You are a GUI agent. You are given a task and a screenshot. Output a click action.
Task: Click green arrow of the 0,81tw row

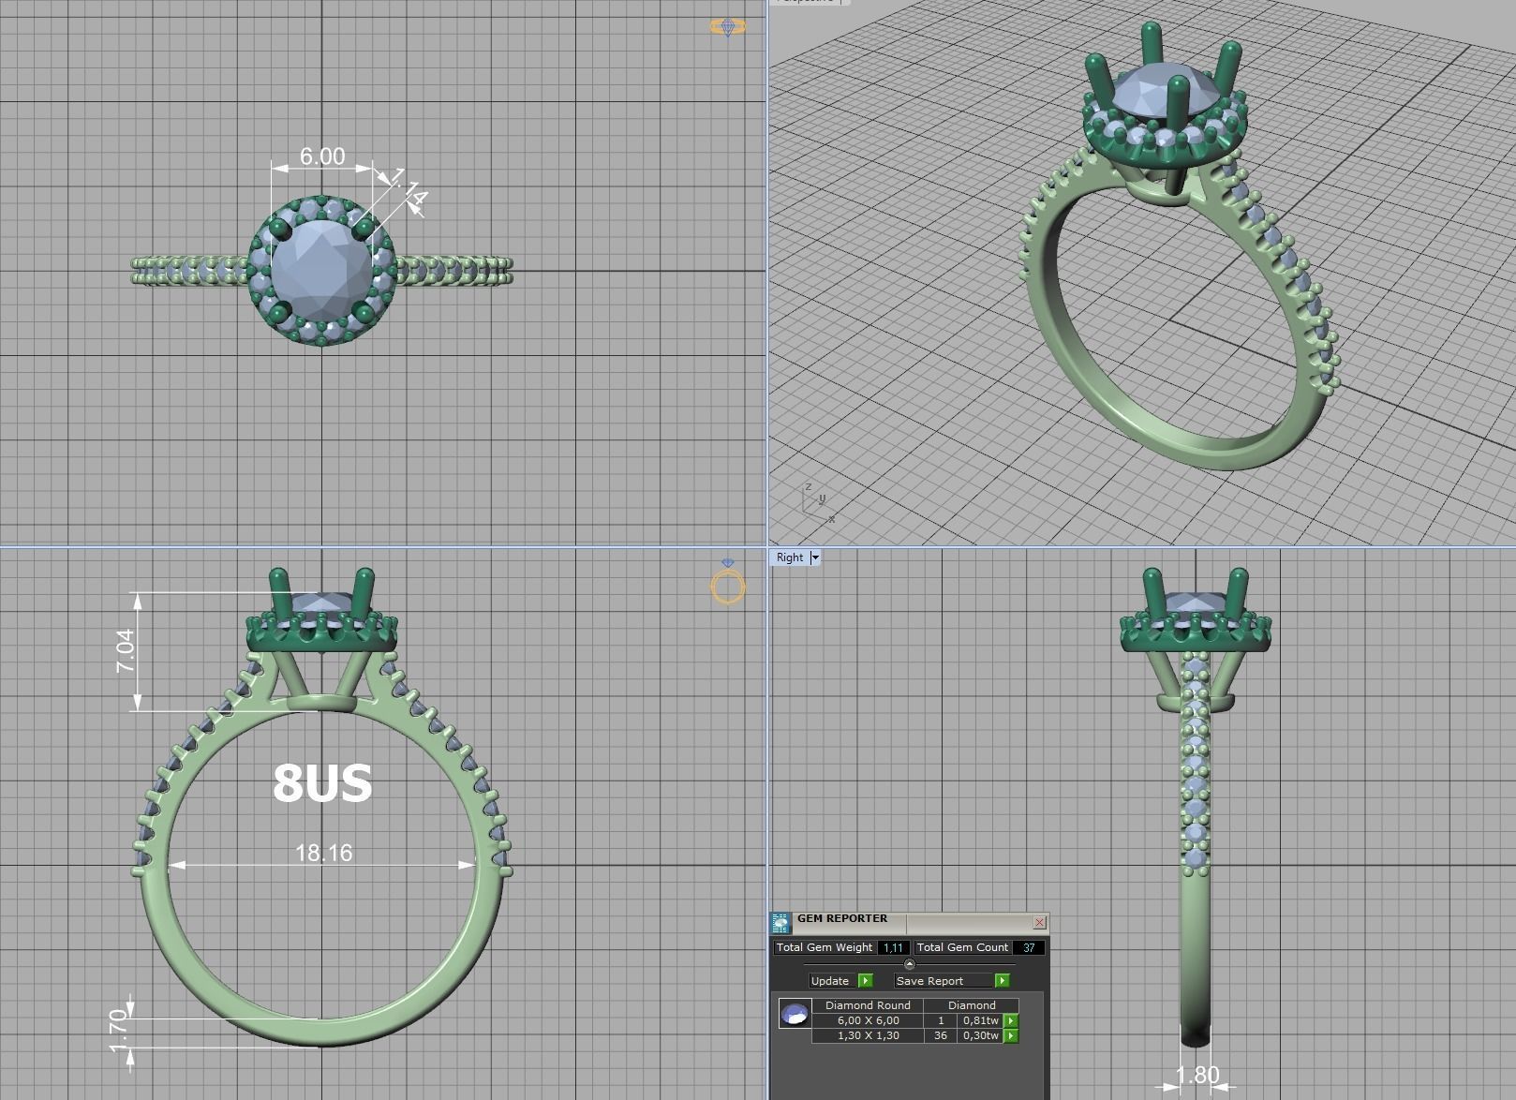pyautogui.click(x=1011, y=1020)
